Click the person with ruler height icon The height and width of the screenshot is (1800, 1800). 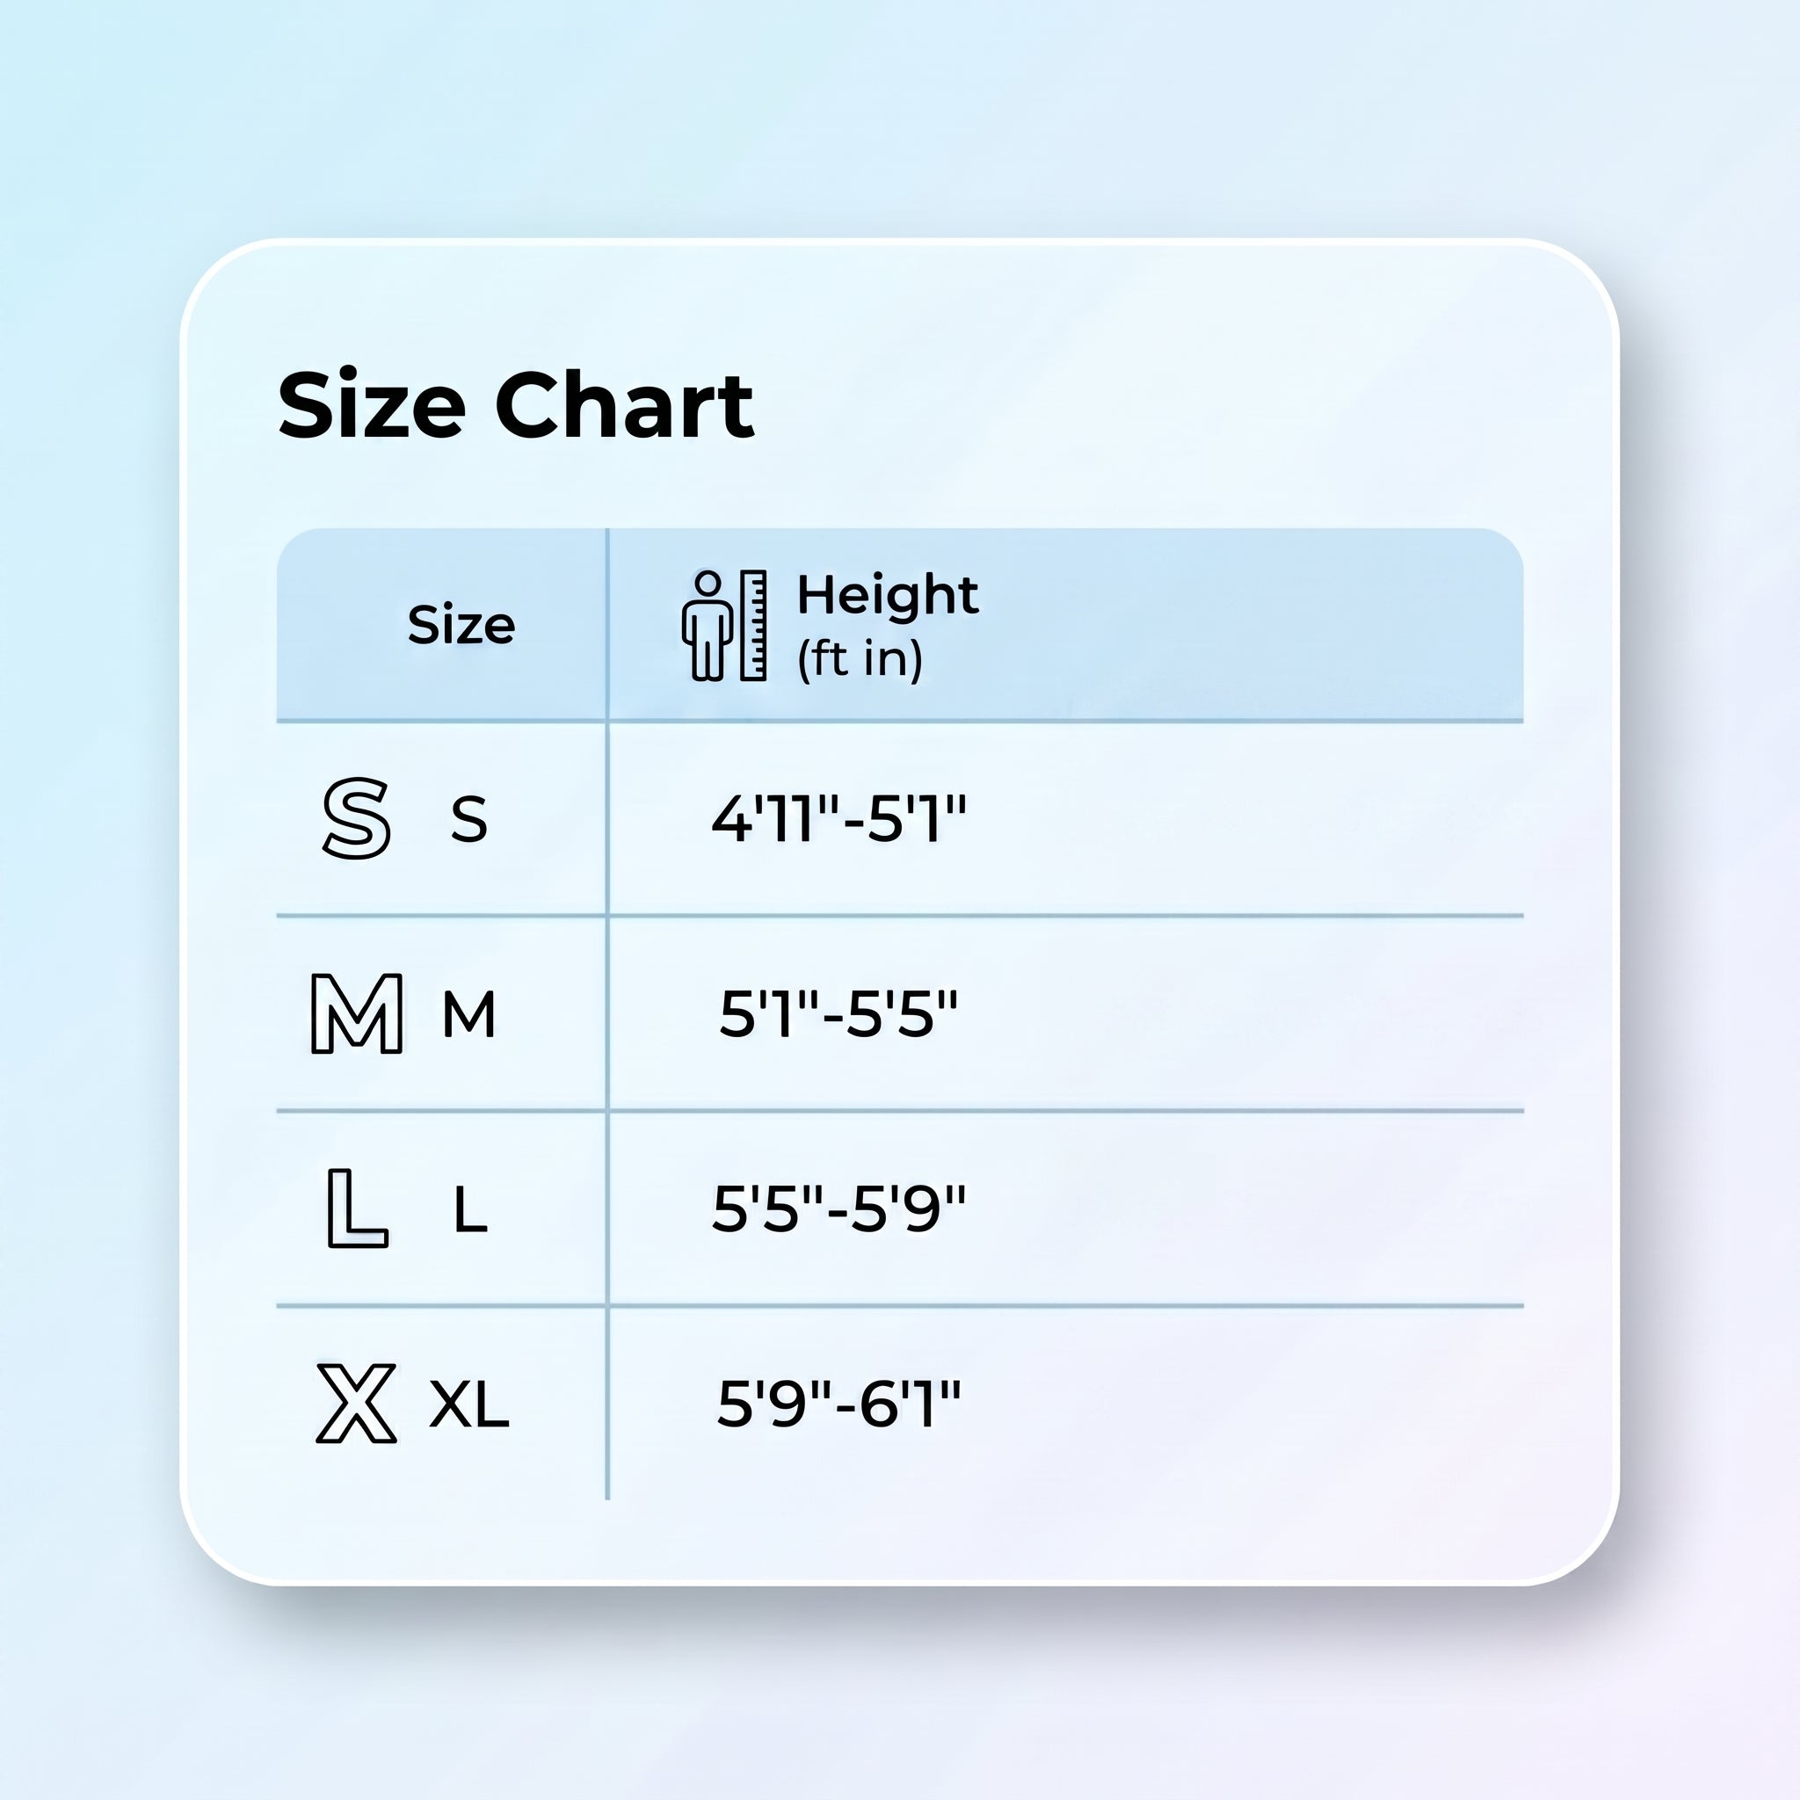point(725,625)
